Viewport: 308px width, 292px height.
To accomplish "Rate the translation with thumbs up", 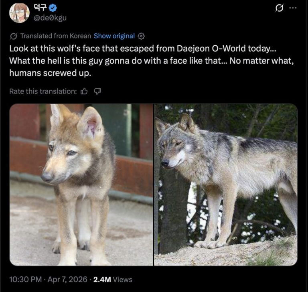I will (x=84, y=91).
